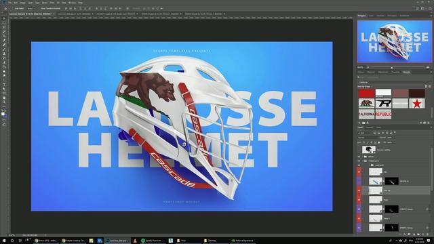434x244 pixels.
Task: Select the bear graphic in Libraries
Action: tap(366, 103)
